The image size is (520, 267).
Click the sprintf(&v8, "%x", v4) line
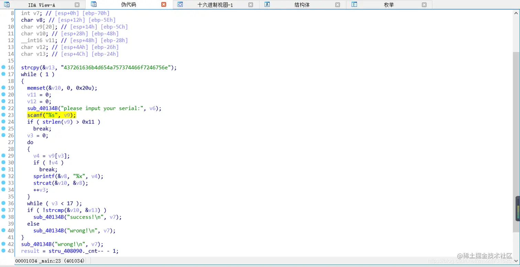click(x=68, y=176)
